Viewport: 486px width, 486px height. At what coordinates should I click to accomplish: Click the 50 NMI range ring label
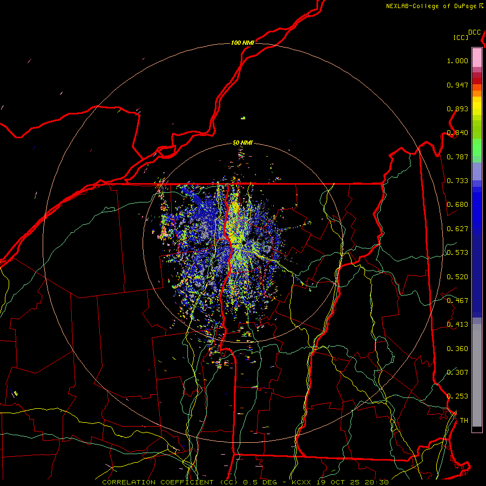coord(242,143)
